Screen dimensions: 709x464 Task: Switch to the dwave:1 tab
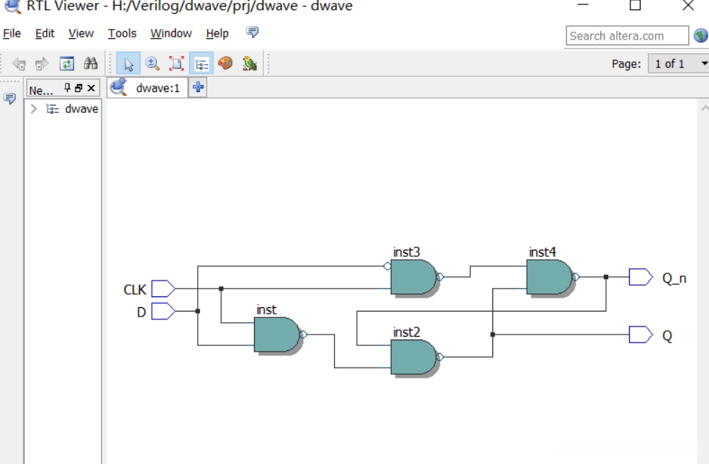click(148, 87)
